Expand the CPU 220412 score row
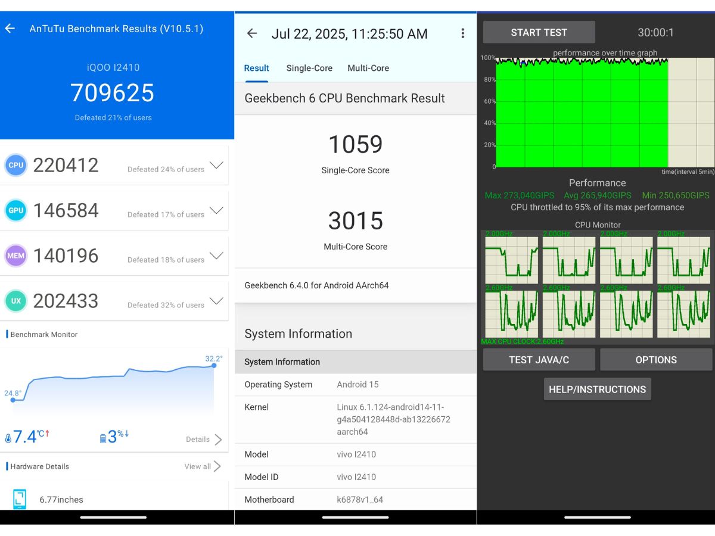Image resolution: width=715 pixels, height=536 pixels. 216,166
